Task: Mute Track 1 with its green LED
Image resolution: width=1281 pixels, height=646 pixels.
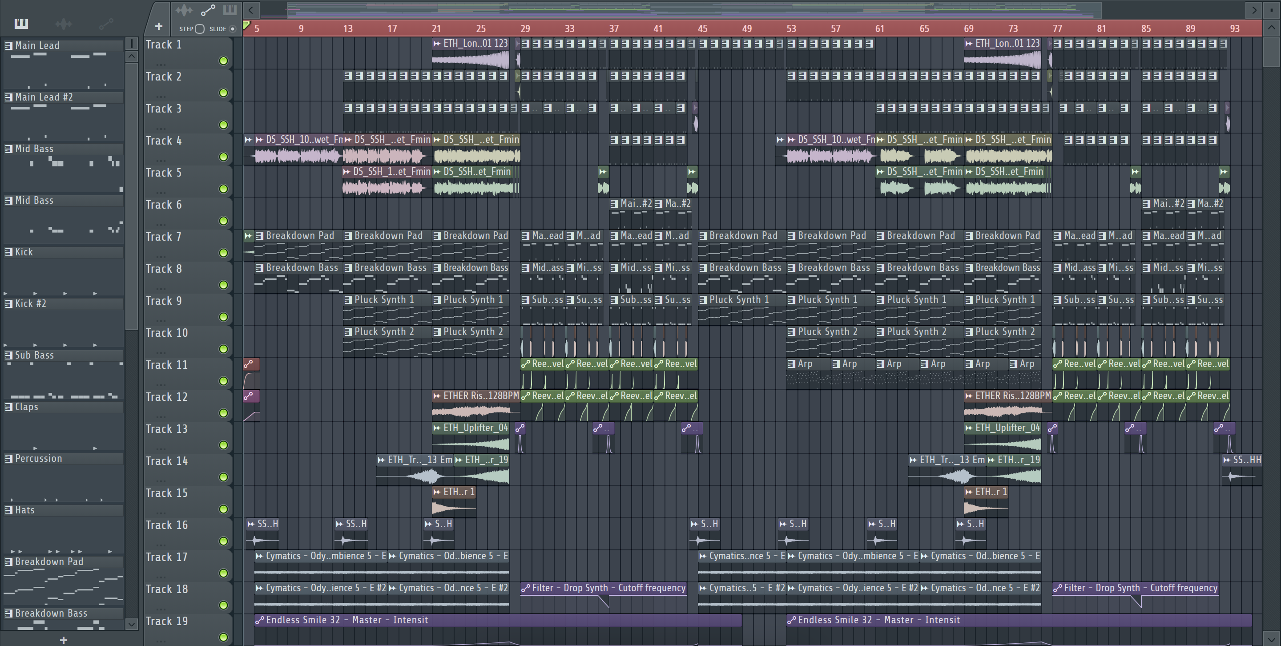Action: coord(223,61)
